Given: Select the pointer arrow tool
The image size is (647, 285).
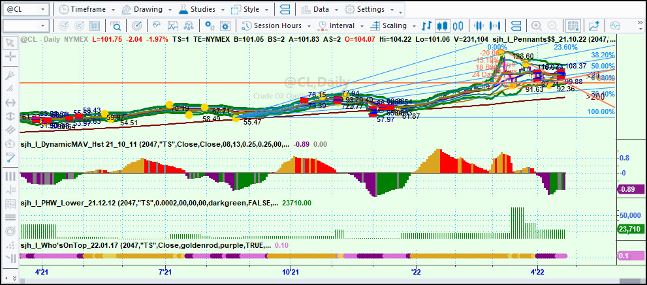Looking at the screenshot, I should click(10, 42).
